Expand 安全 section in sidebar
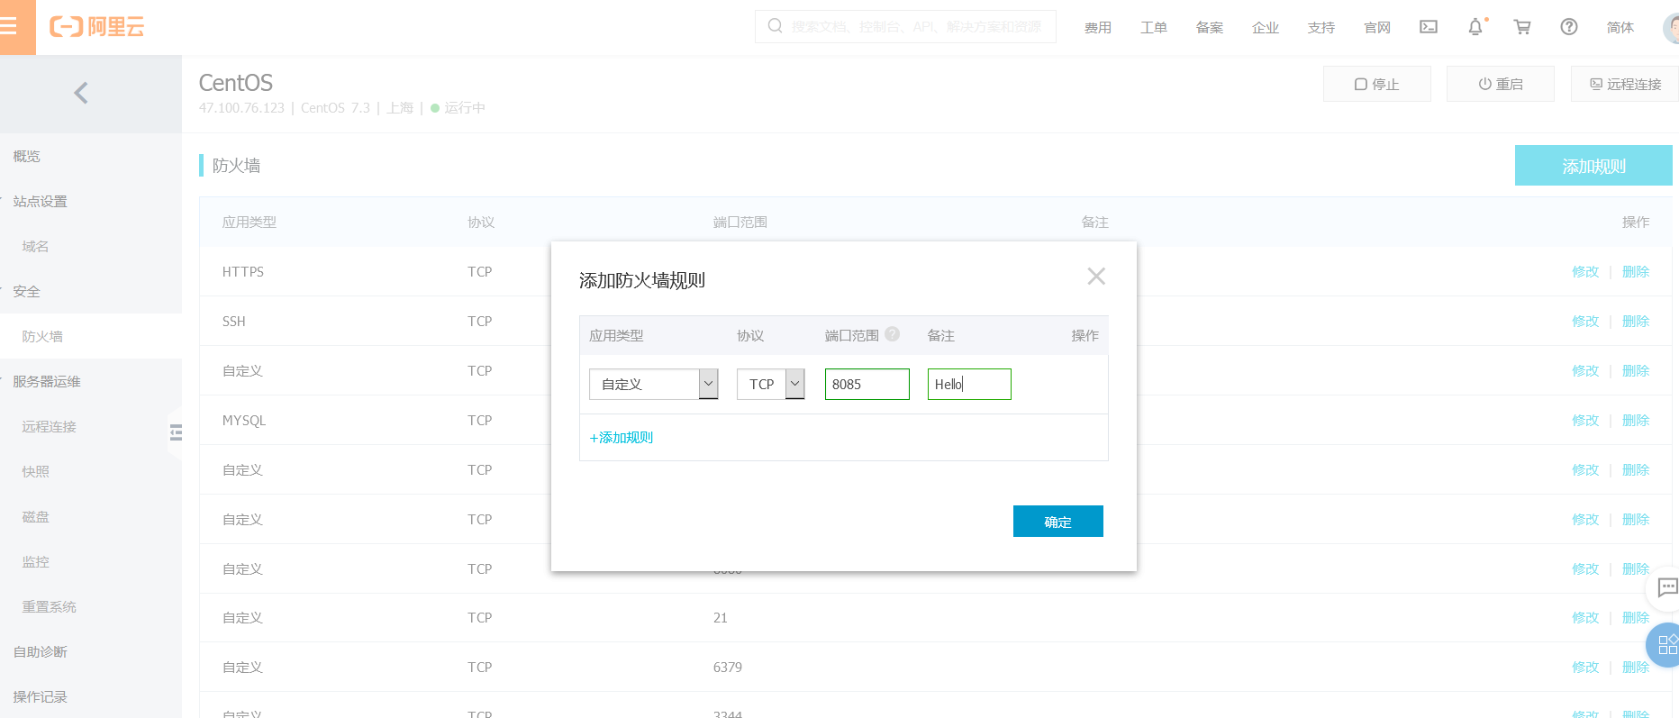The height and width of the screenshot is (718, 1679). pyautogui.click(x=27, y=292)
